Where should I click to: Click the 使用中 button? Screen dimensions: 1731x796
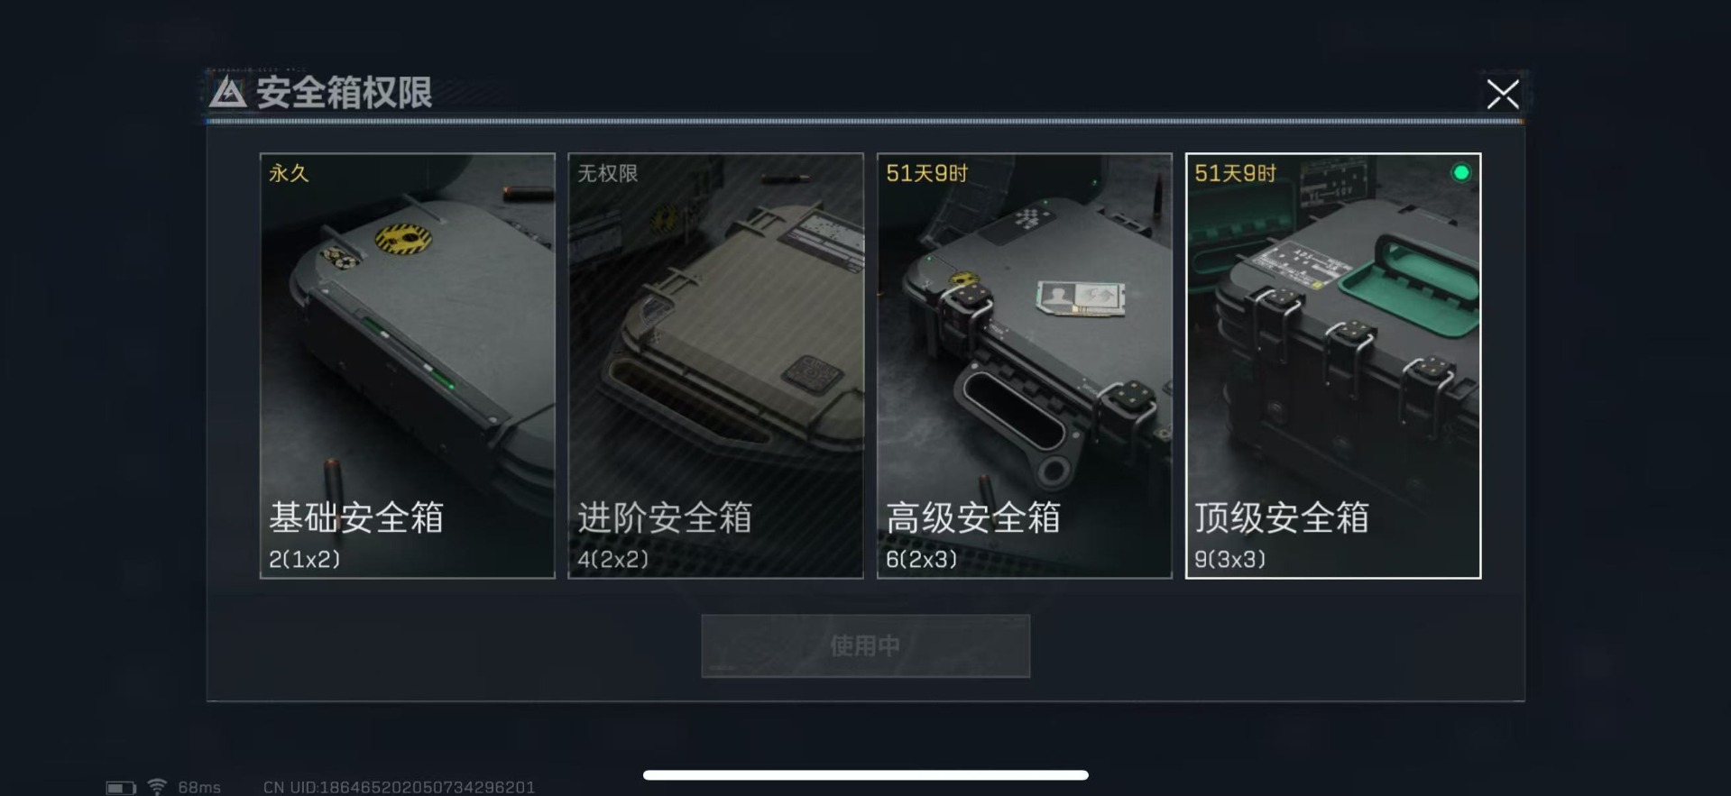tap(865, 645)
